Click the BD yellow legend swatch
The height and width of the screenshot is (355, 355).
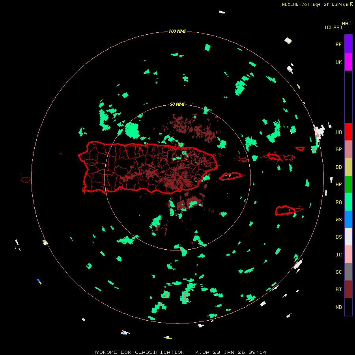348,167
